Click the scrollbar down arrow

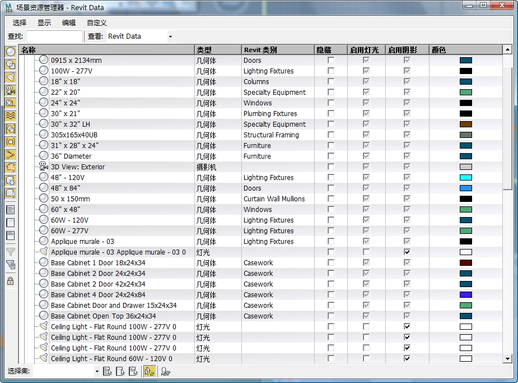pyautogui.click(x=507, y=358)
